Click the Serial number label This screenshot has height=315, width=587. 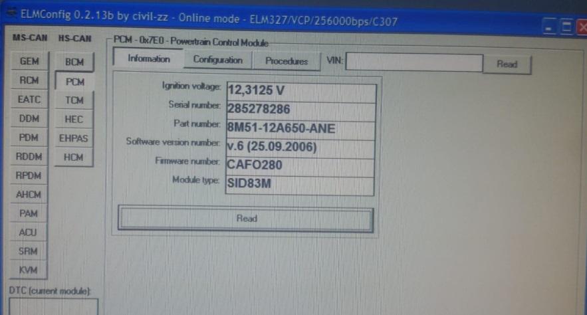(194, 105)
